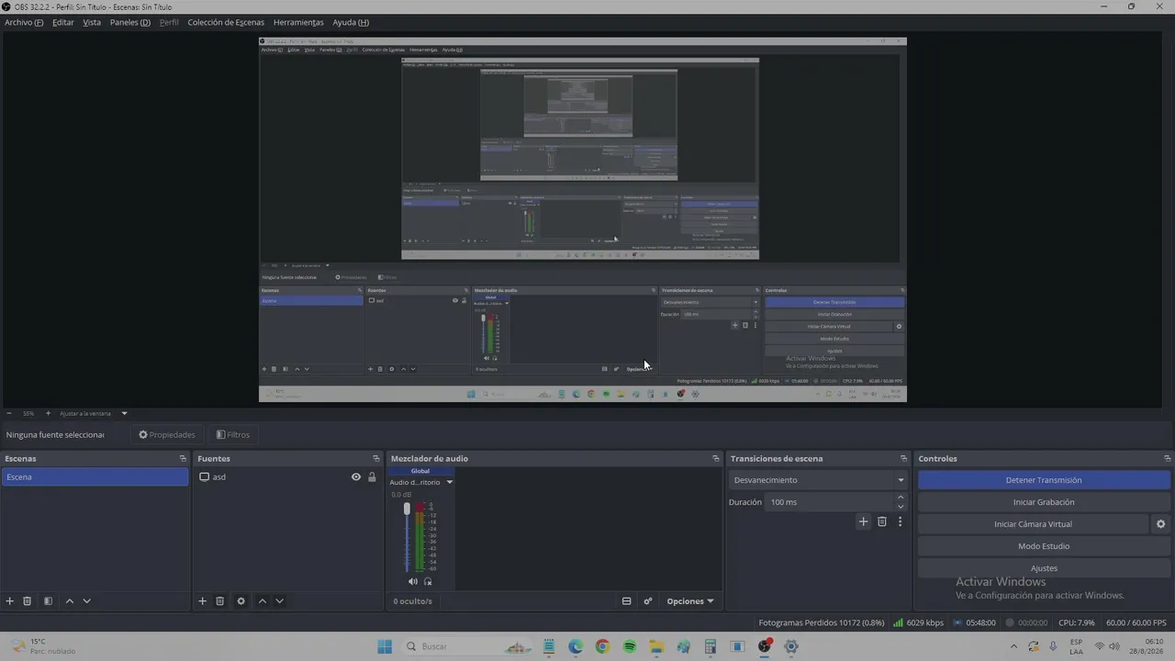Open the Paneles menu

[x=130, y=22]
